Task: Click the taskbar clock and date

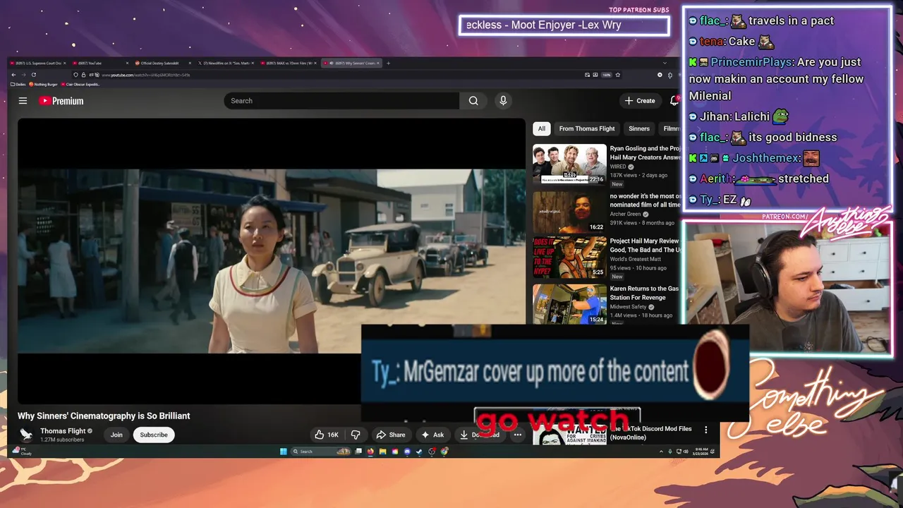Action: (701, 452)
